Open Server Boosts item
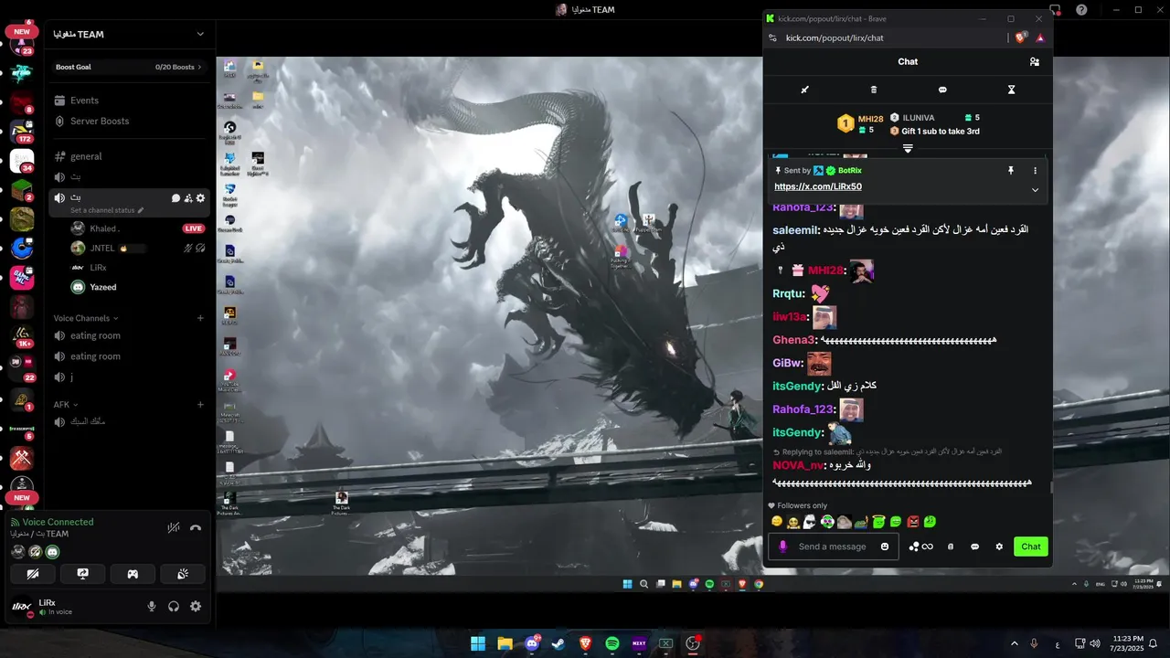The width and height of the screenshot is (1170, 658). click(x=129, y=121)
